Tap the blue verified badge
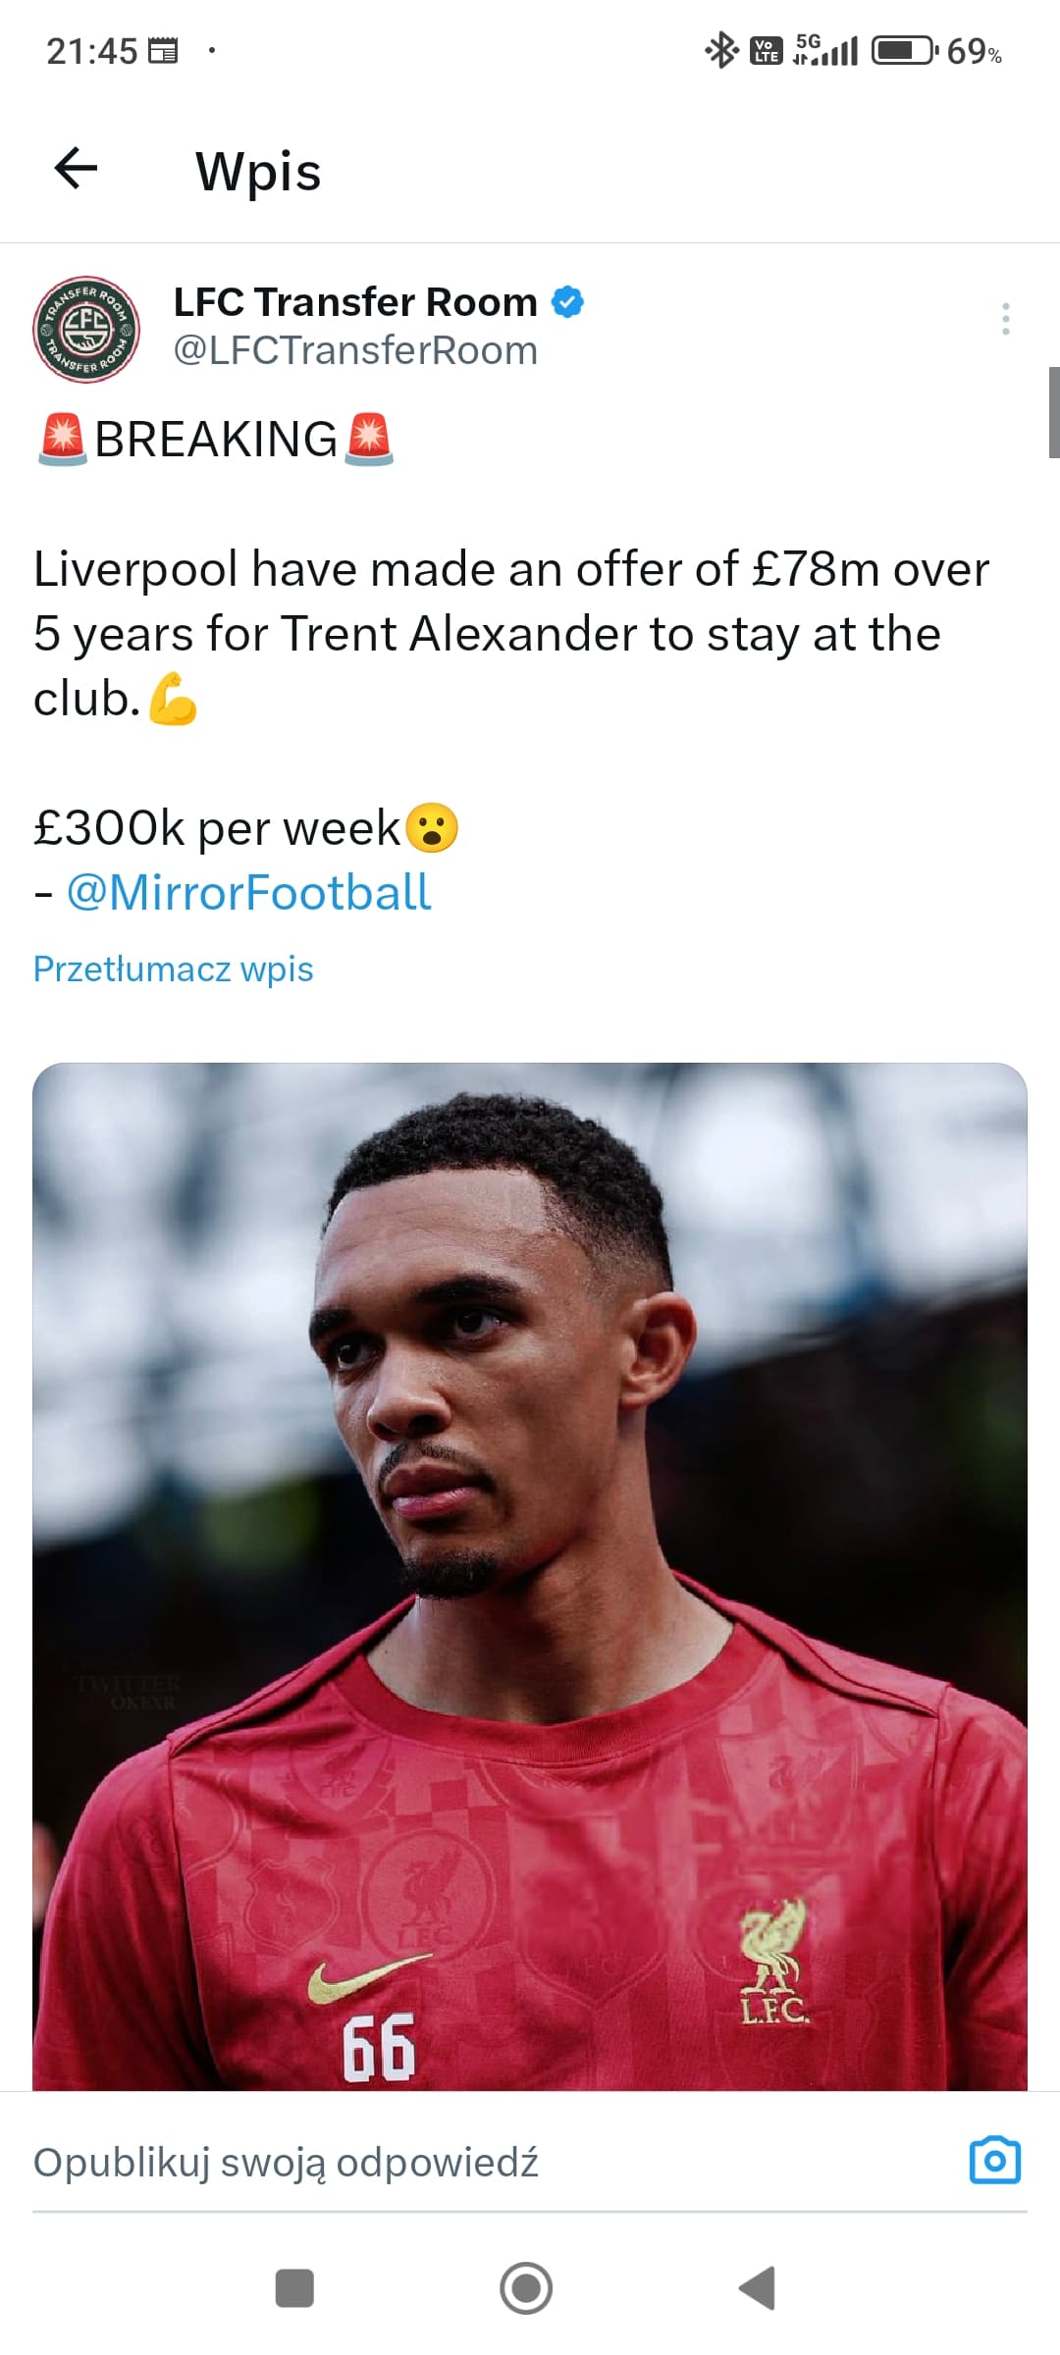Screen dimensions: 1060x2355 (x=567, y=302)
